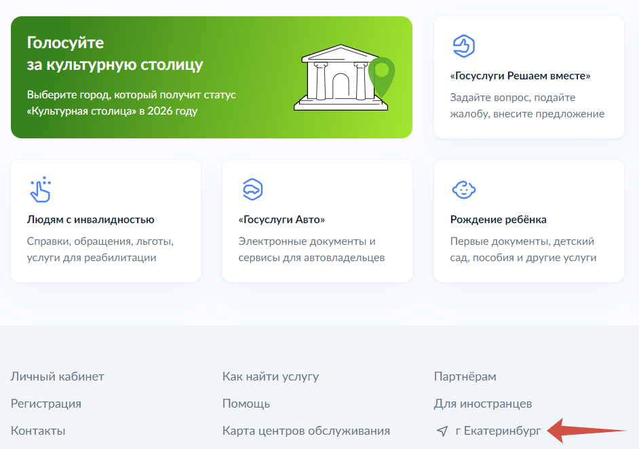The image size is (639, 449).
Task: Click the Партнёрам footer link
Action: (x=465, y=376)
